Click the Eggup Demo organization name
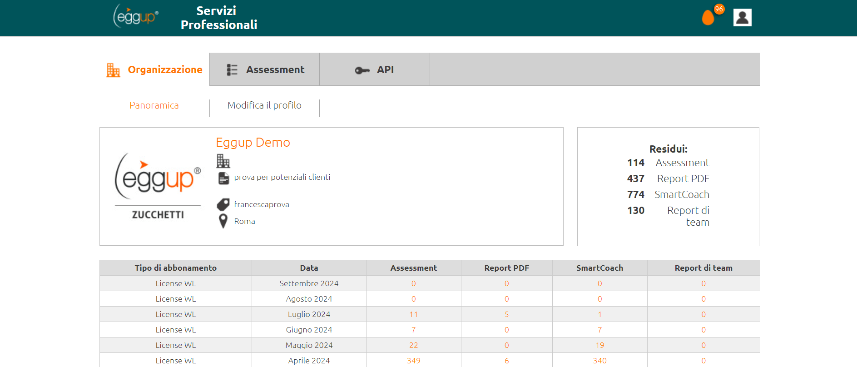Screen dimensions: 857x367 click(x=253, y=143)
